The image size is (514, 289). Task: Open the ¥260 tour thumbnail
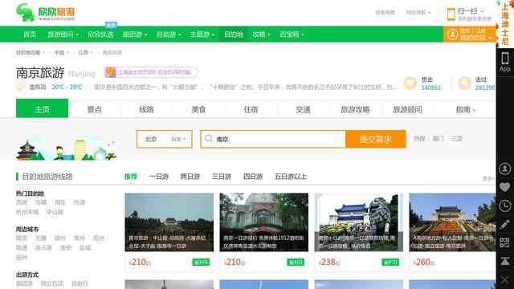pyautogui.click(x=452, y=222)
